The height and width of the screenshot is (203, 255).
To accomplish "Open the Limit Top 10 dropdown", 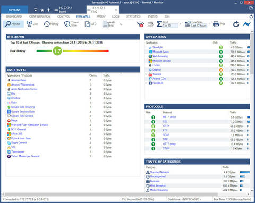I will pyautogui.click(x=181, y=24).
